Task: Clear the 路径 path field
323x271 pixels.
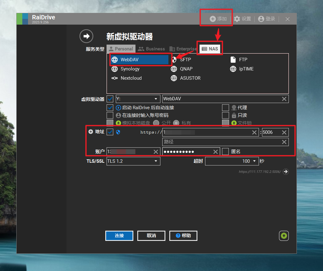Action: coord(284,142)
